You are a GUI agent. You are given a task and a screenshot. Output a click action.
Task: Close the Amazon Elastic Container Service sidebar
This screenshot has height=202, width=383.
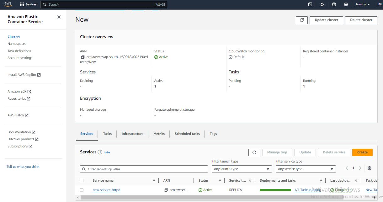click(x=59, y=17)
